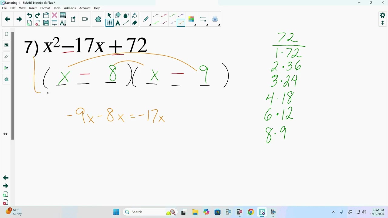
Task: Open the add-ons puzzle piece icon
Action: tap(98, 19)
